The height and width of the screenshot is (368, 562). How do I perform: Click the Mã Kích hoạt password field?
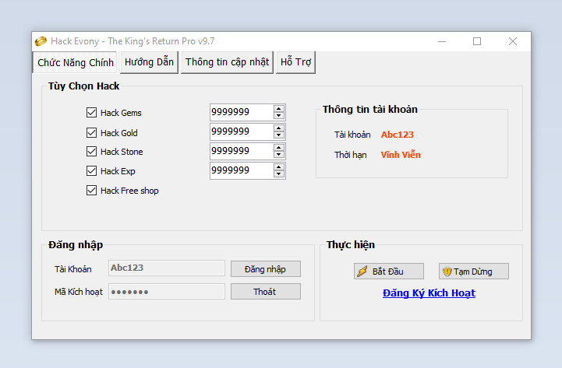click(166, 292)
